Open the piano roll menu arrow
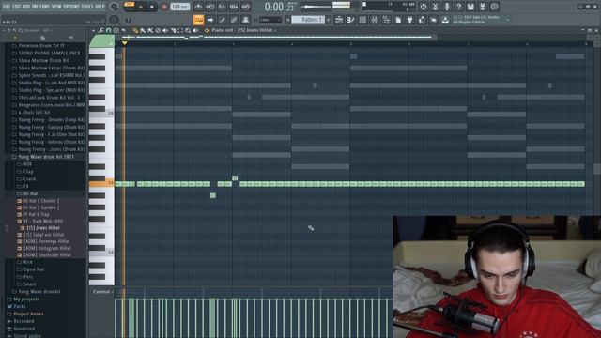The image size is (601, 338). (x=94, y=30)
